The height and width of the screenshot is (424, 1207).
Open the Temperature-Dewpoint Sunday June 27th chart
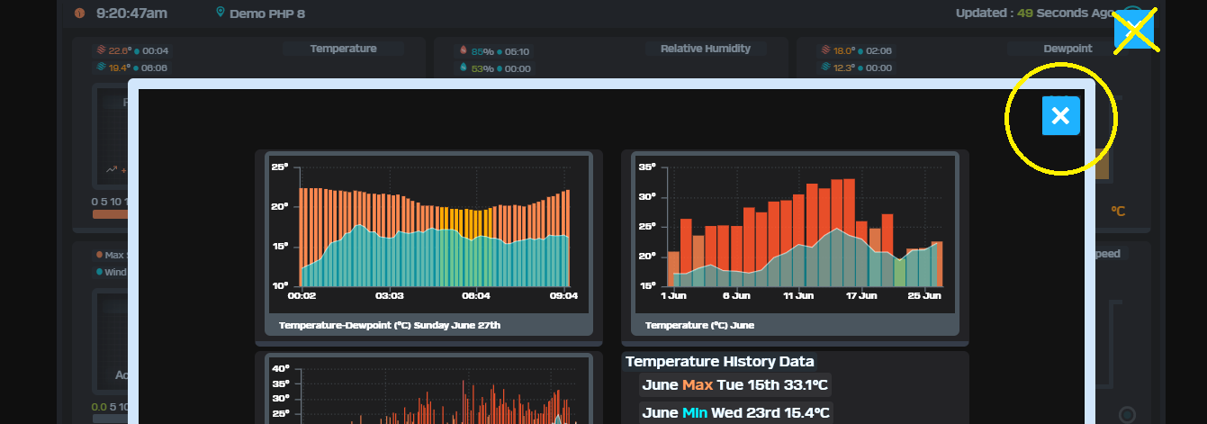(x=429, y=244)
